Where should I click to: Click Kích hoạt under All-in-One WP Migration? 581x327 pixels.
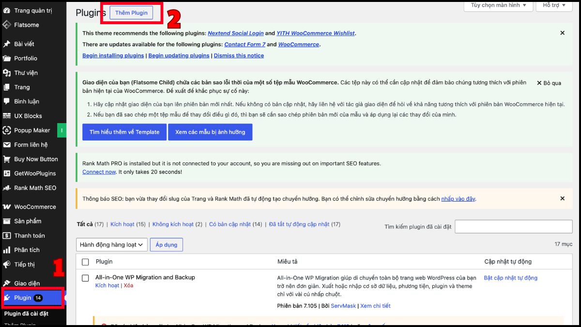pyautogui.click(x=107, y=286)
